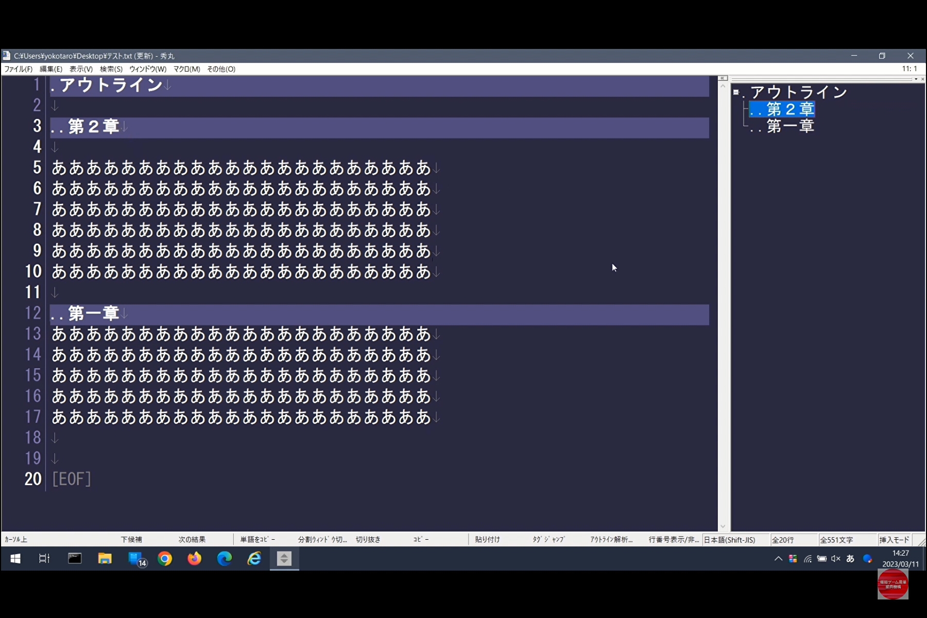927x618 pixels.
Task: Click the 貼り付け function key button
Action: pyautogui.click(x=488, y=540)
